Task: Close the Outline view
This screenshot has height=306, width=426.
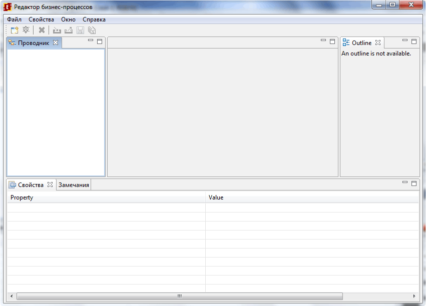Action: tap(378, 42)
